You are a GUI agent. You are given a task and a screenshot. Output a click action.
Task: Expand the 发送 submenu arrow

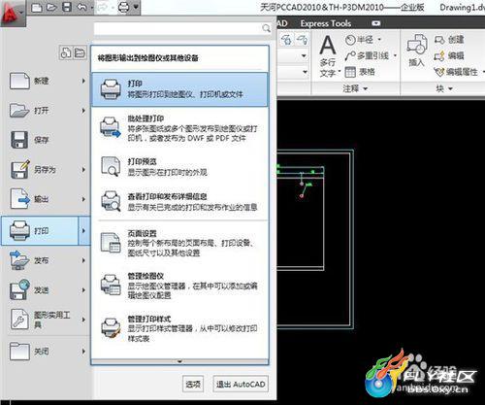83,290
